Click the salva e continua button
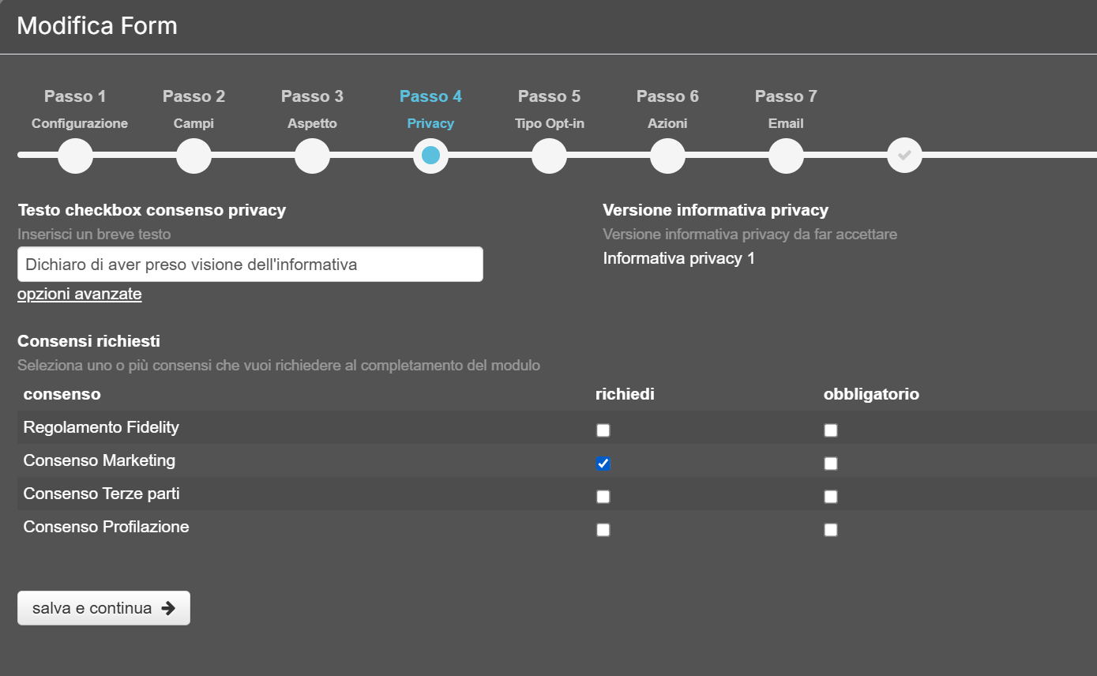This screenshot has height=676, width=1097. (x=103, y=608)
